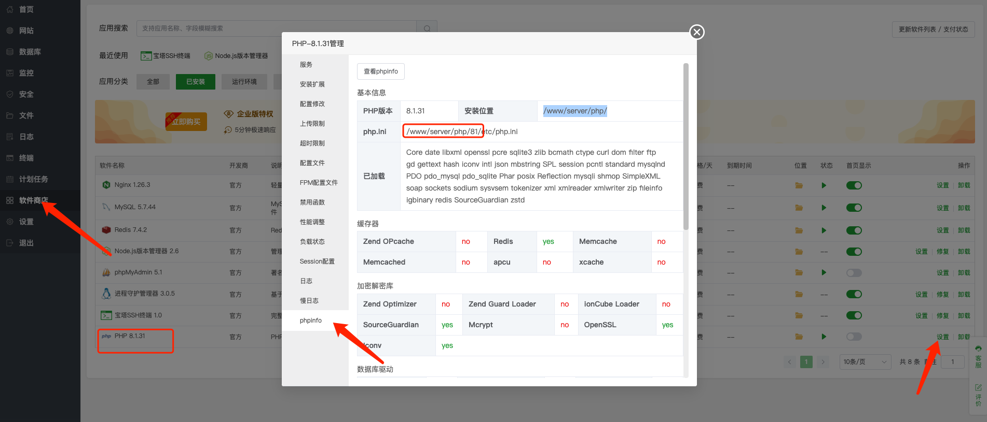
Task: Click the 全部 category filter button
Action: [153, 82]
